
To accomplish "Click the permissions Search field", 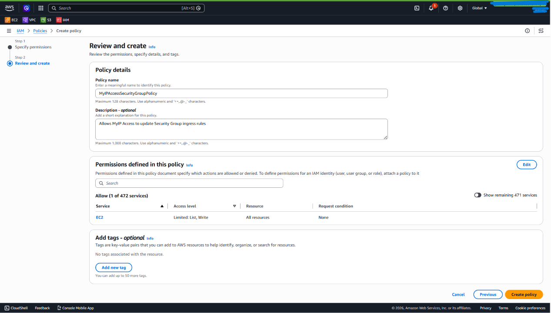I will 189,183.
